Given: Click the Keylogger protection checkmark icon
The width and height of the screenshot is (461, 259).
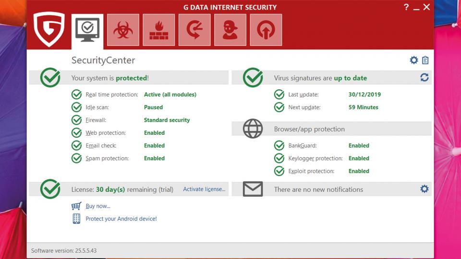Looking at the screenshot, I should 279,158.
